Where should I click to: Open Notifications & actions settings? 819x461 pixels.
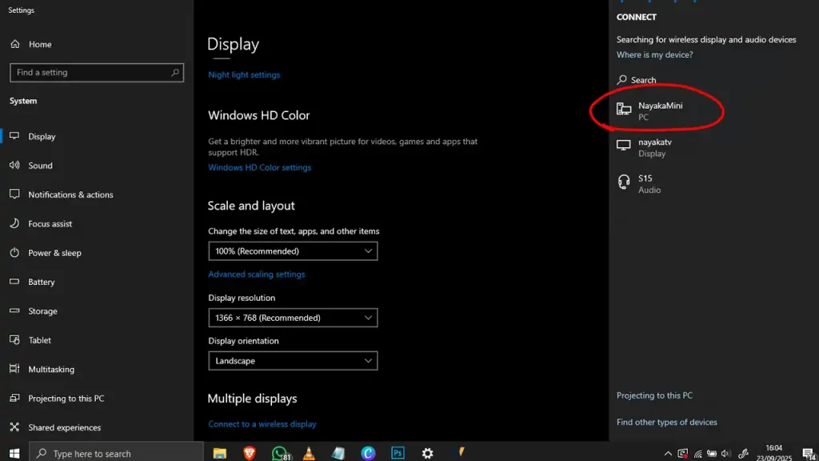coord(70,194)
